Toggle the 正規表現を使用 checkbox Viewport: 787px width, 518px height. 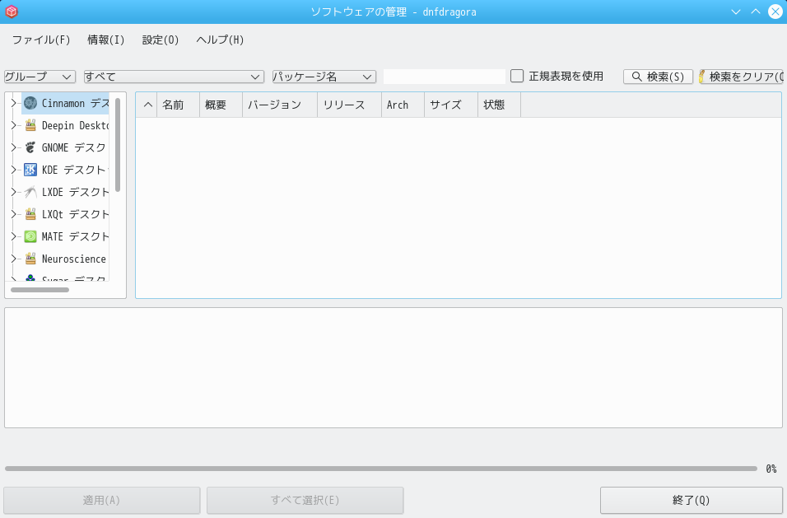click(517, 76)
